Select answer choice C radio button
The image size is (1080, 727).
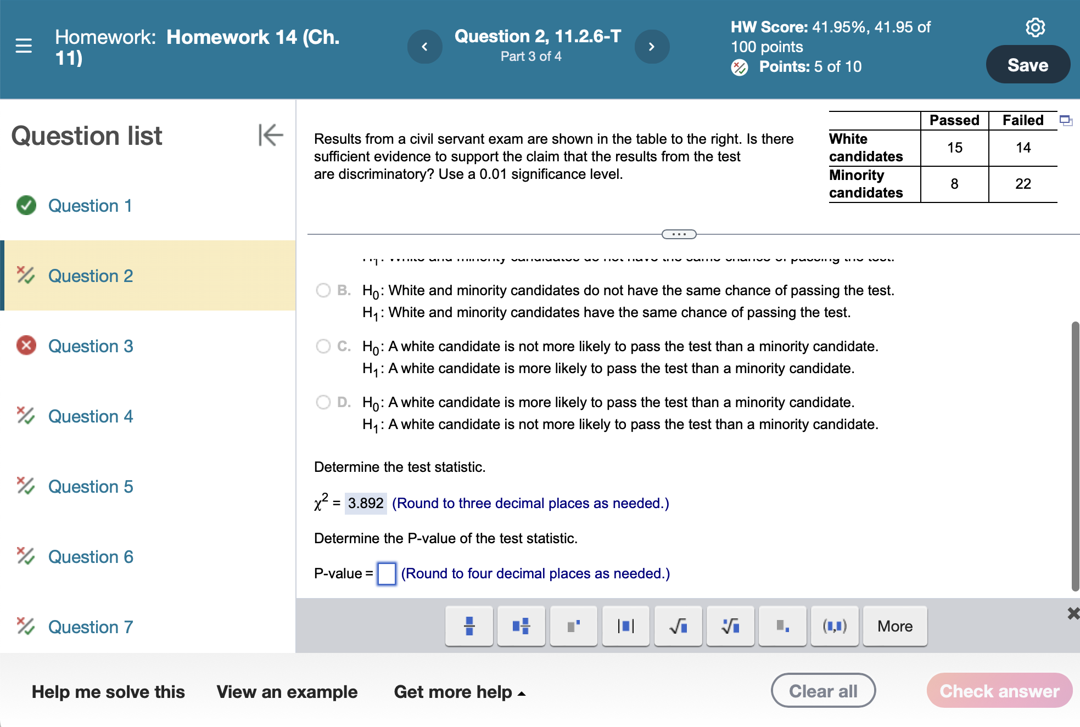coord(322,346)
